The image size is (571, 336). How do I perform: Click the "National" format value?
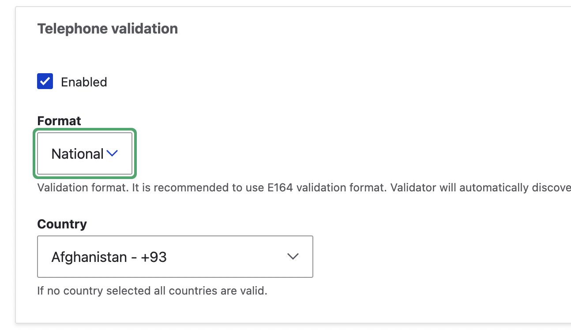point(77,154)
